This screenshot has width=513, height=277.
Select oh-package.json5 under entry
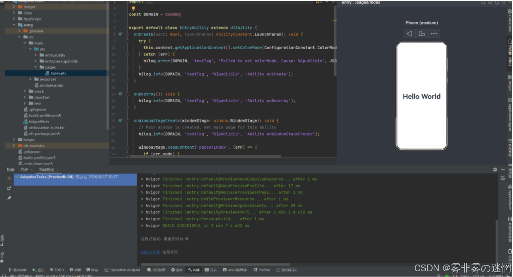(41, 134)
